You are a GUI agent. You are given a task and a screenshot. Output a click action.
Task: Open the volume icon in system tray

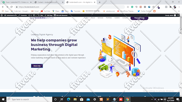coord(165,99)
